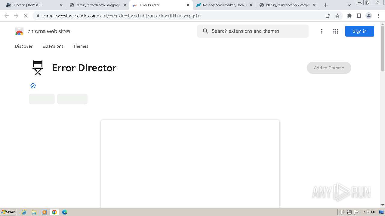Switch to the errordirector.org tab
Viewport: 385px width, 216px height.
(x=98, y=5)
